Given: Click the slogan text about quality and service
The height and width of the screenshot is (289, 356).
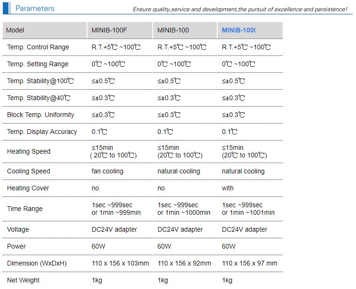Looking at the screenshot, I should 240,9.
